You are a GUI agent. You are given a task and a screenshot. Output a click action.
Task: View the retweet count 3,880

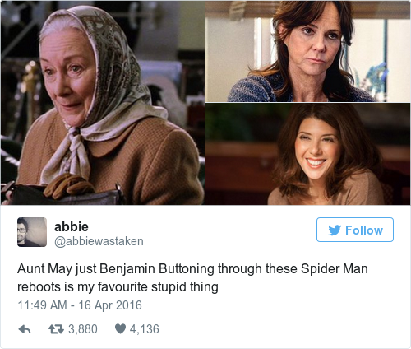click(83, 329)
